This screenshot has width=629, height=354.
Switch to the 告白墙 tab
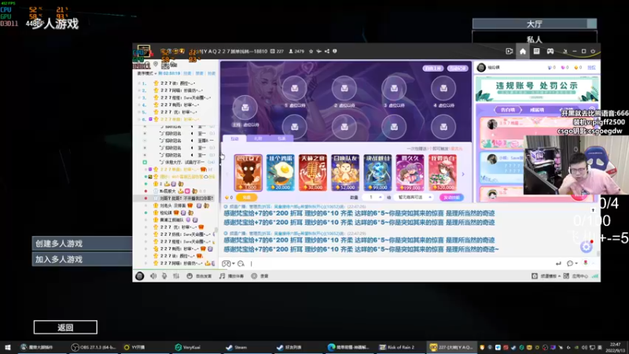[x=508, y=110]
